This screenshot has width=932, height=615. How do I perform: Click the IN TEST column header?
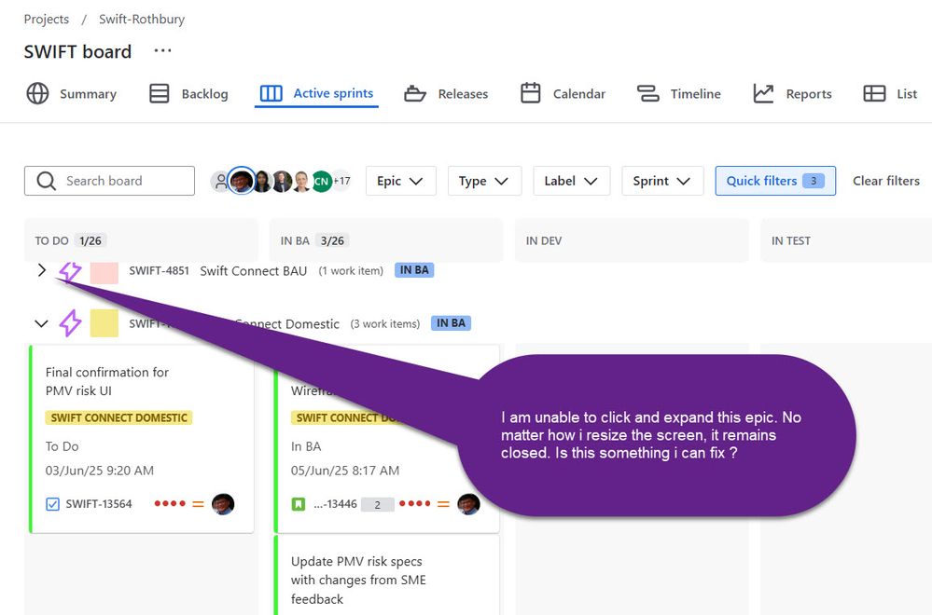(x=846, y=240)
